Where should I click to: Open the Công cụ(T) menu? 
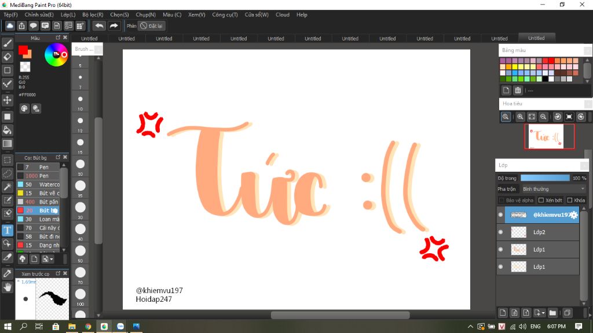pyautogui.click(x=225, y=14)
